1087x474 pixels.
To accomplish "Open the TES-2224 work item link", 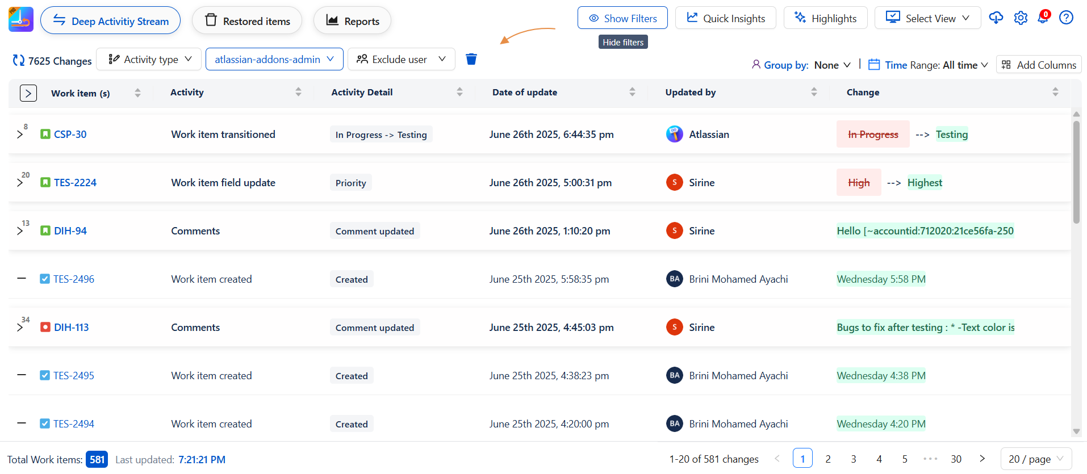I will point(75,183).
